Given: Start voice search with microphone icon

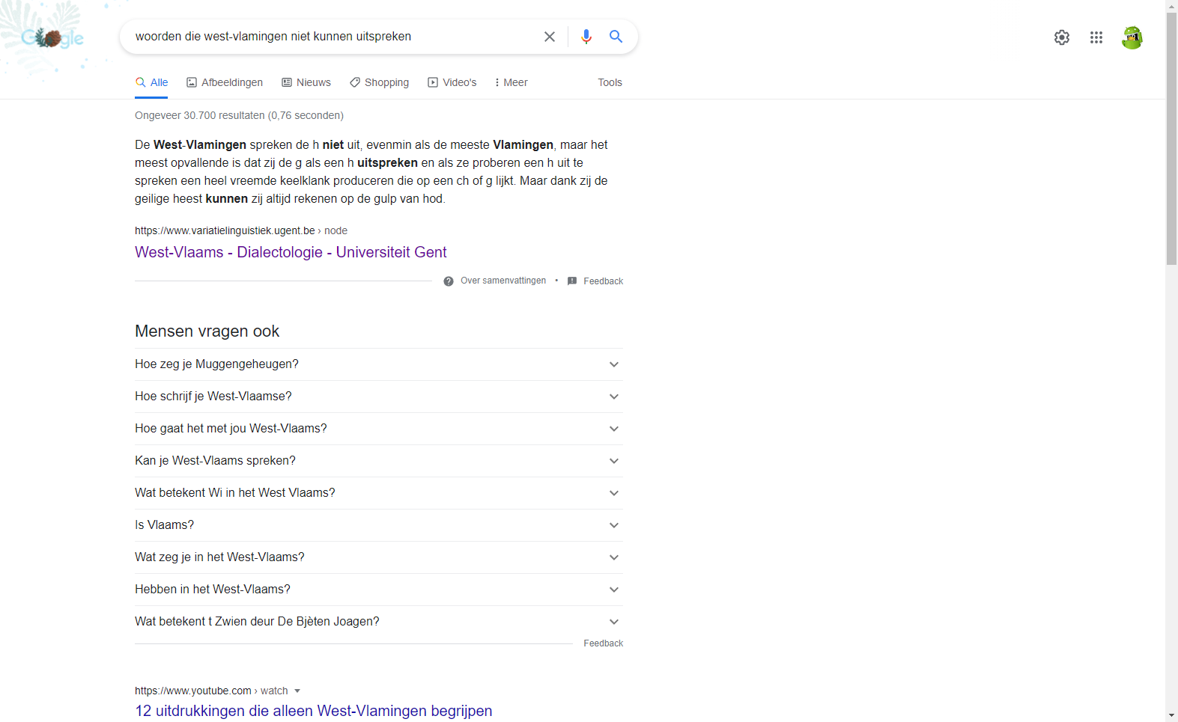Looking at the screenshot, I should coord(586,37).
